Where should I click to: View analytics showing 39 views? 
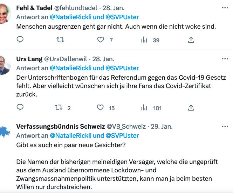pyautogui.click(x=150, y=40)
